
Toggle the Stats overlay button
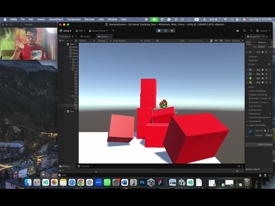tap(227, 41)
